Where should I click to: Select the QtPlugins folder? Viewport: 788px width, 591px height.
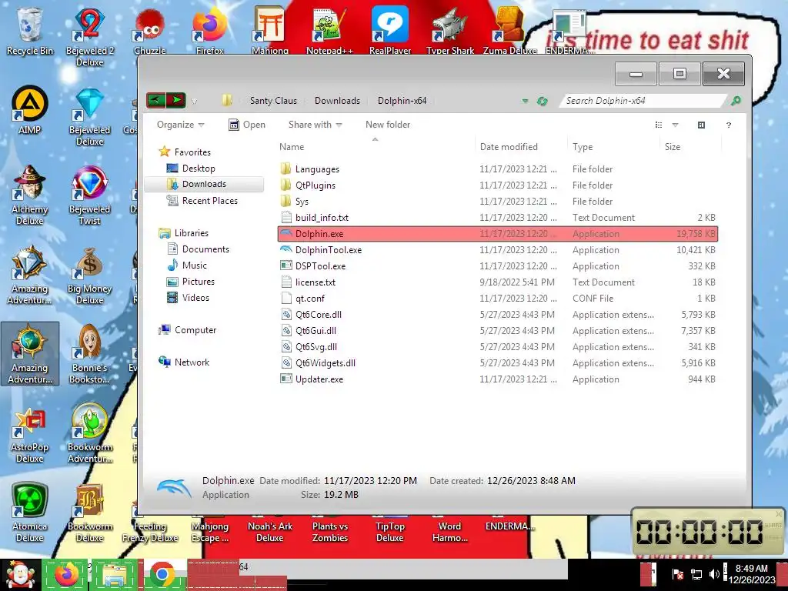coord(498,185)
